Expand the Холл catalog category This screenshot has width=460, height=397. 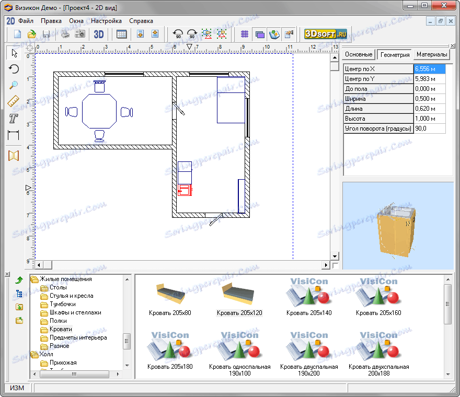(x=35, y=354)
